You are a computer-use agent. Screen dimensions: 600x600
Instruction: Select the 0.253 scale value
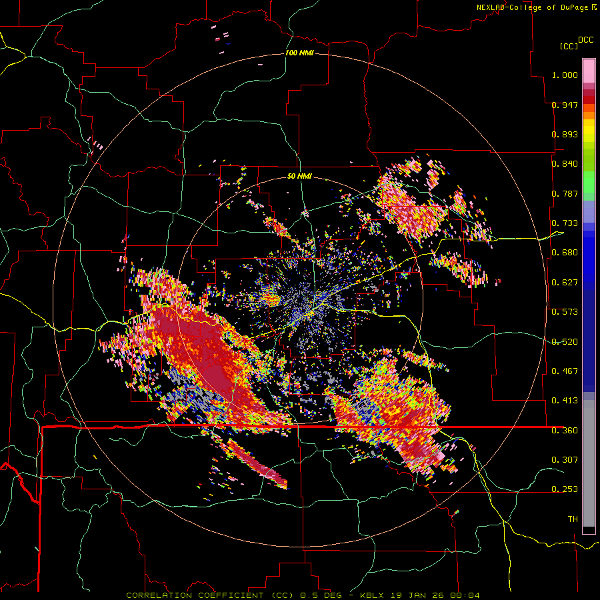coord(565,489)
